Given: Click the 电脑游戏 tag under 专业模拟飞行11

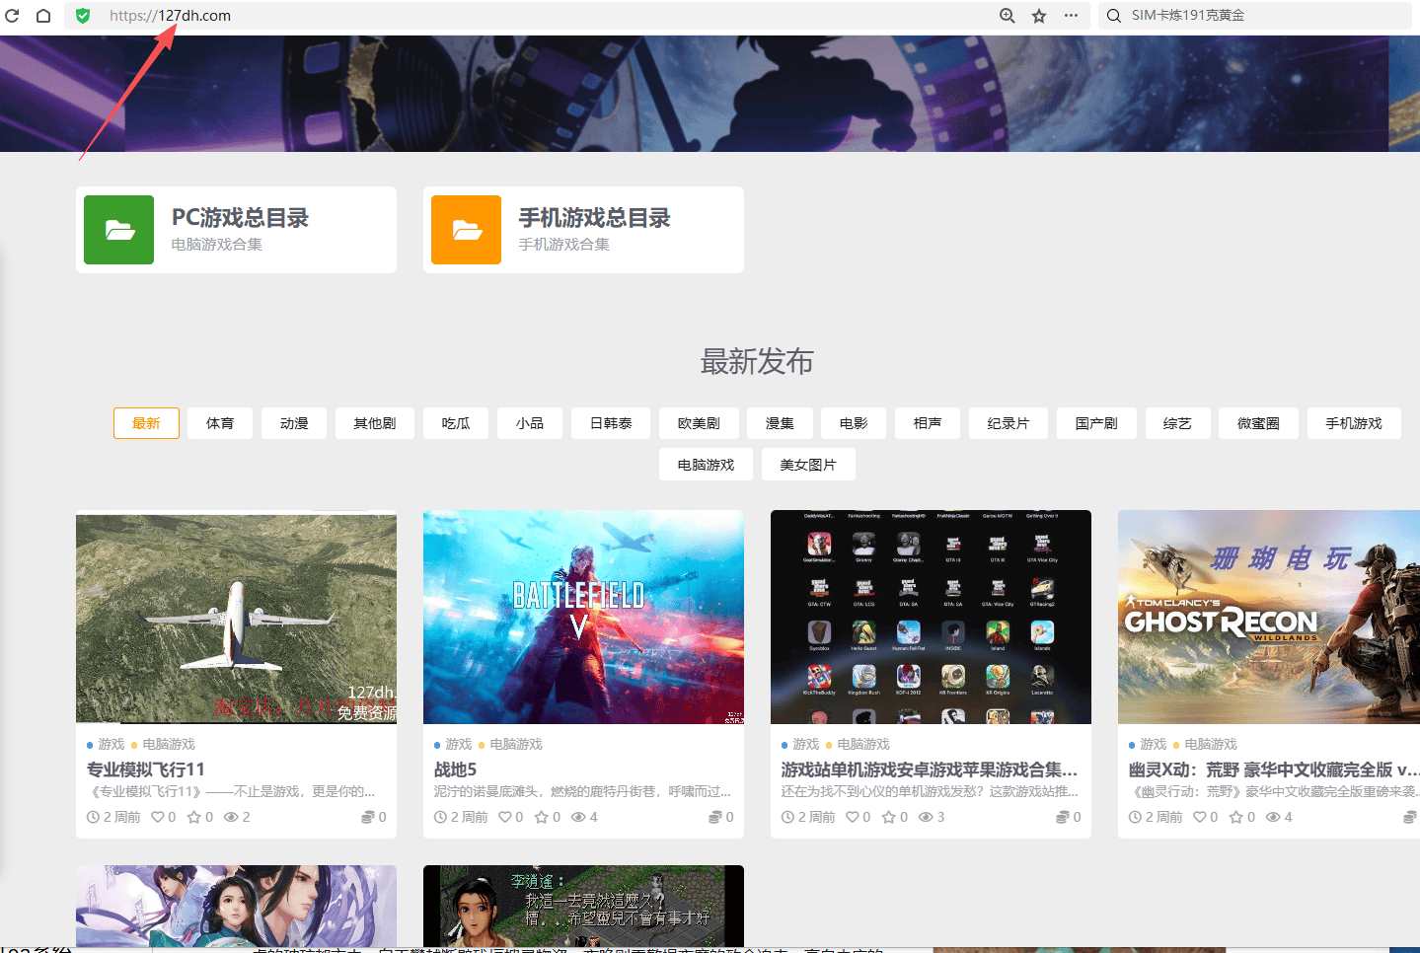Looking at the screenshot, I should coord(170,744).
